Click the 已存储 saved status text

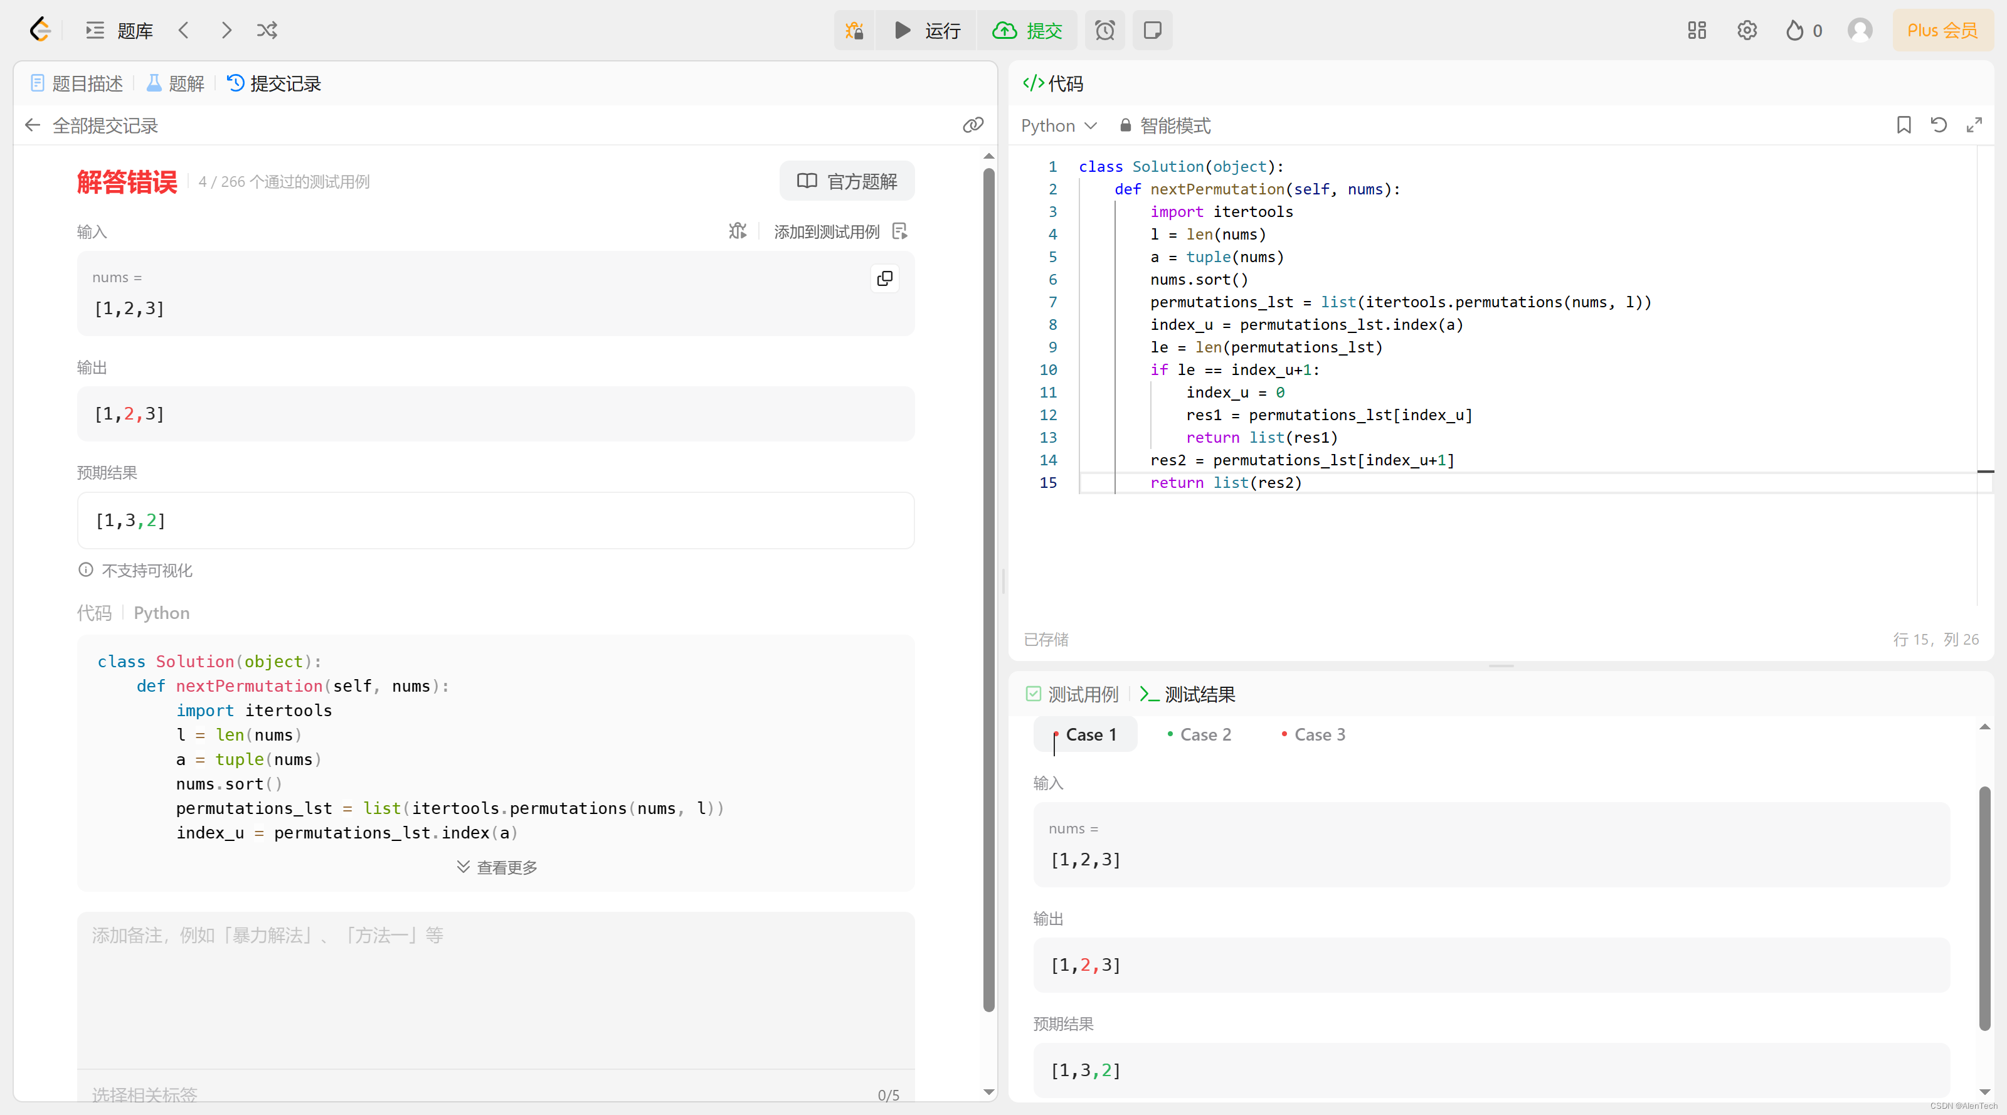(x=1046, y=639)
